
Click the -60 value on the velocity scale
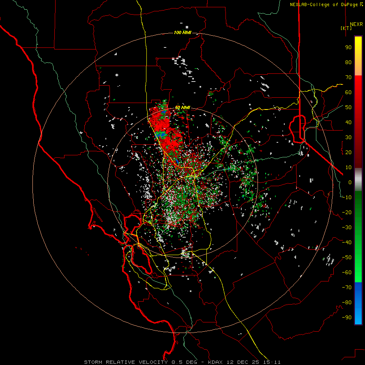pos(347,273)
